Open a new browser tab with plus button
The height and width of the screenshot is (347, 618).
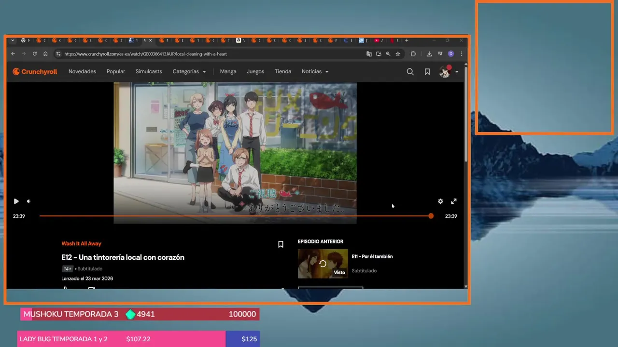point(407,40)
